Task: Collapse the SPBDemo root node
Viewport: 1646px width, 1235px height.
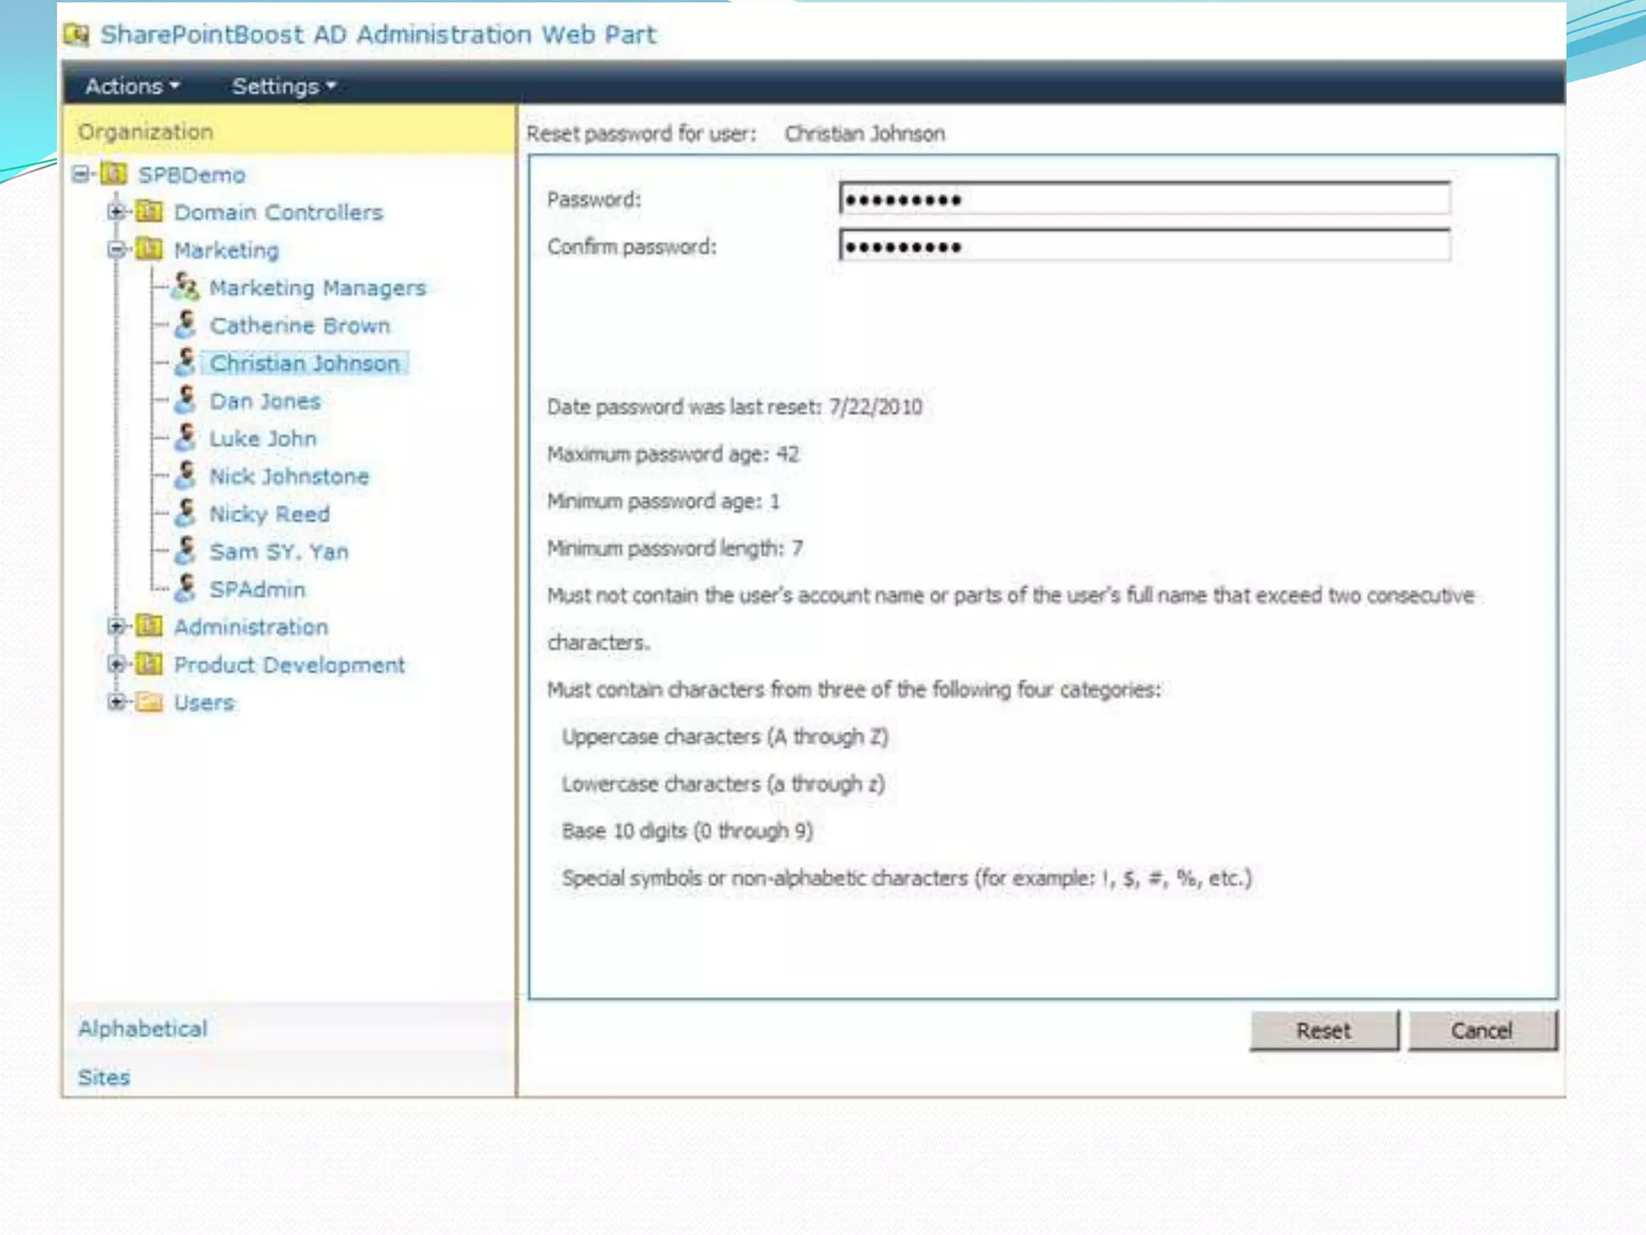Action: (x=80, y=174)
